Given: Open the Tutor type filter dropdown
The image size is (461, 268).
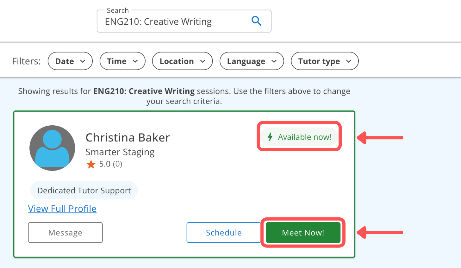Looking at the screenshot, I should pyautogui.click(x=325, y=61).
